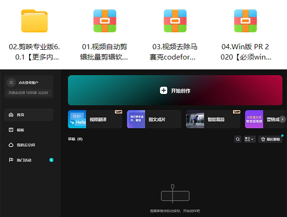Click the search drafts magnifier icon
The height and width of the screenshot is (217, 287).
(x=238, y=139)
